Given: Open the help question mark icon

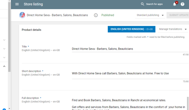Looking at the screenshot, I should 182,4.
